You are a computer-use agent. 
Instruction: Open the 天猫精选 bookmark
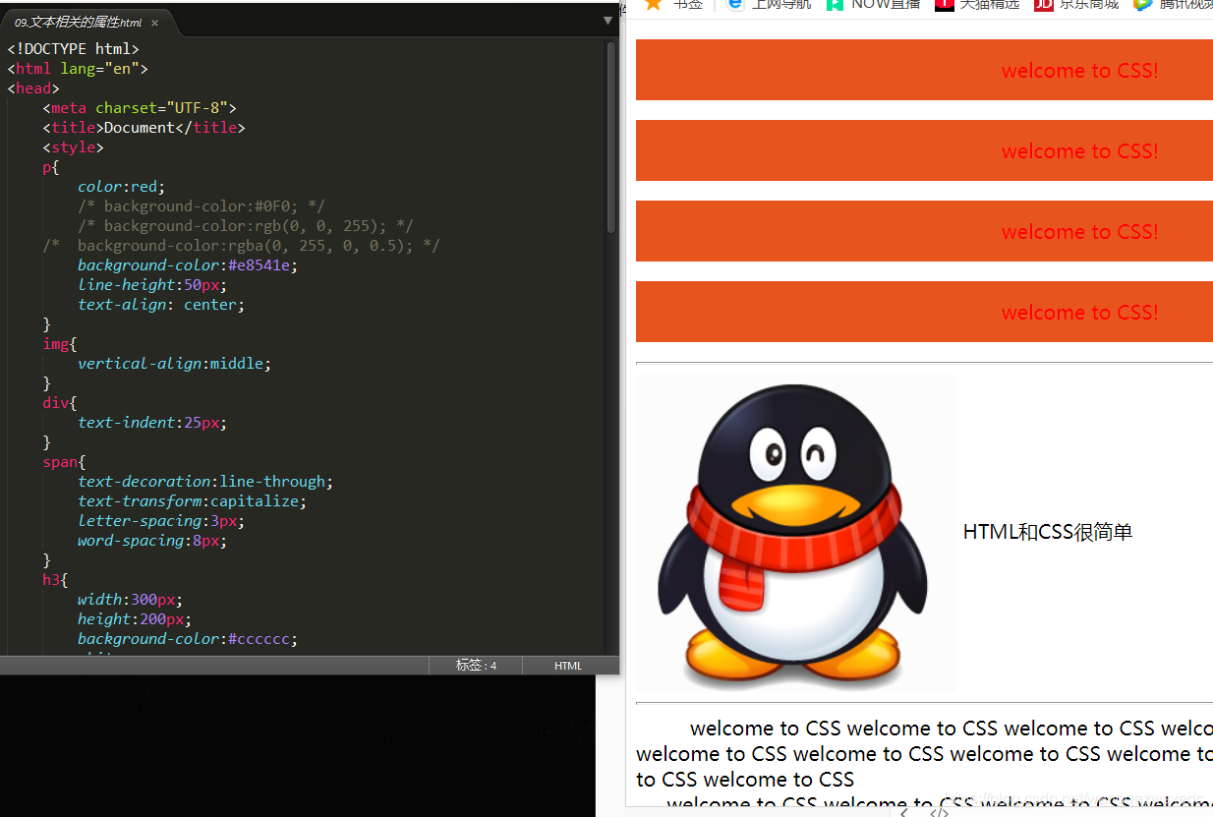(x=977, y=5)
